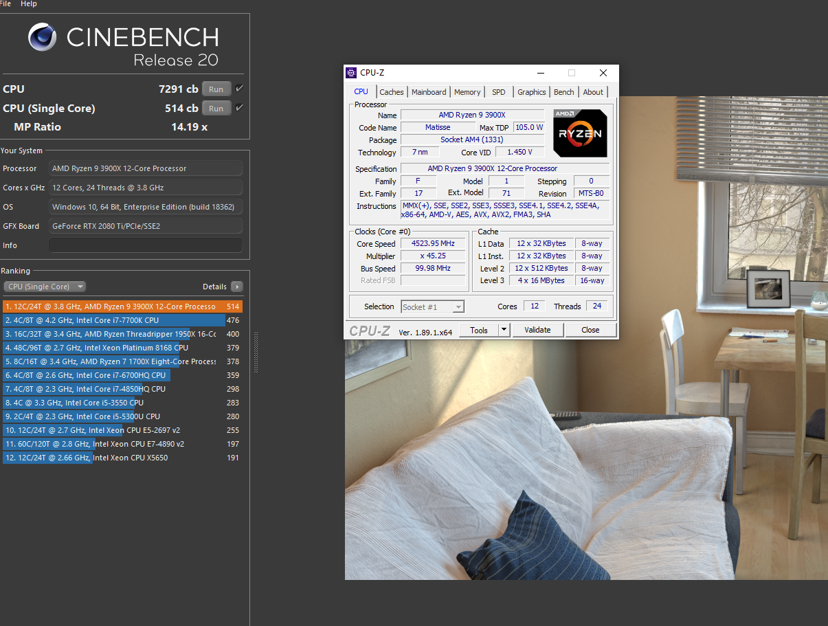Click the Cinebench logo sphere icon
This screenshot has height=626, width=828.
(43, 37)
